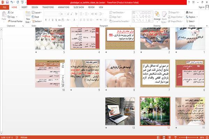This screenshot has width=209, height=139.
Task: Open the Replace dropdown arrow
Action: [x=197, y=17]
